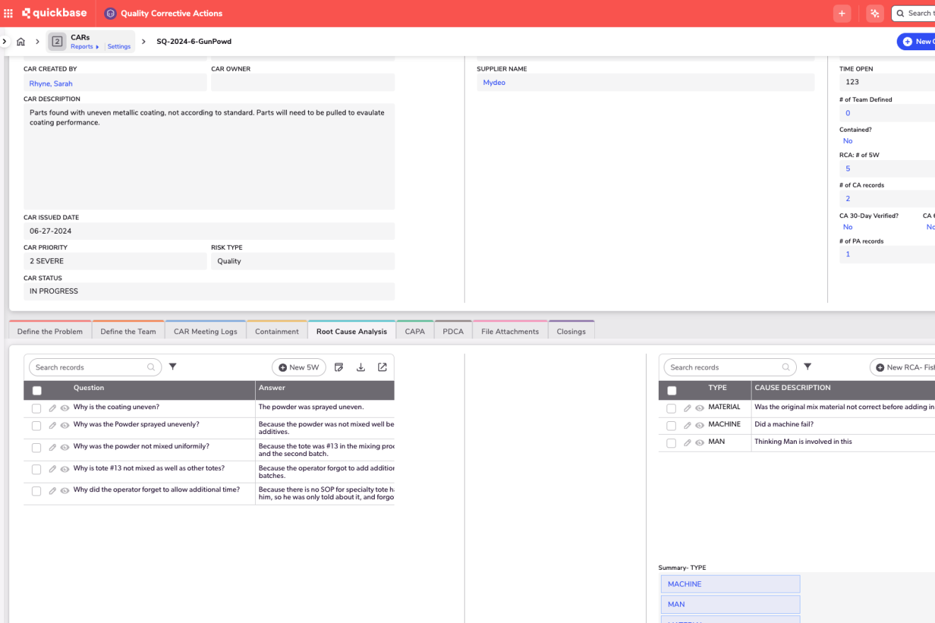Screen dimensions: 935x623
Task: Expand the left sidebar chevron
Action: pos(4,42)
